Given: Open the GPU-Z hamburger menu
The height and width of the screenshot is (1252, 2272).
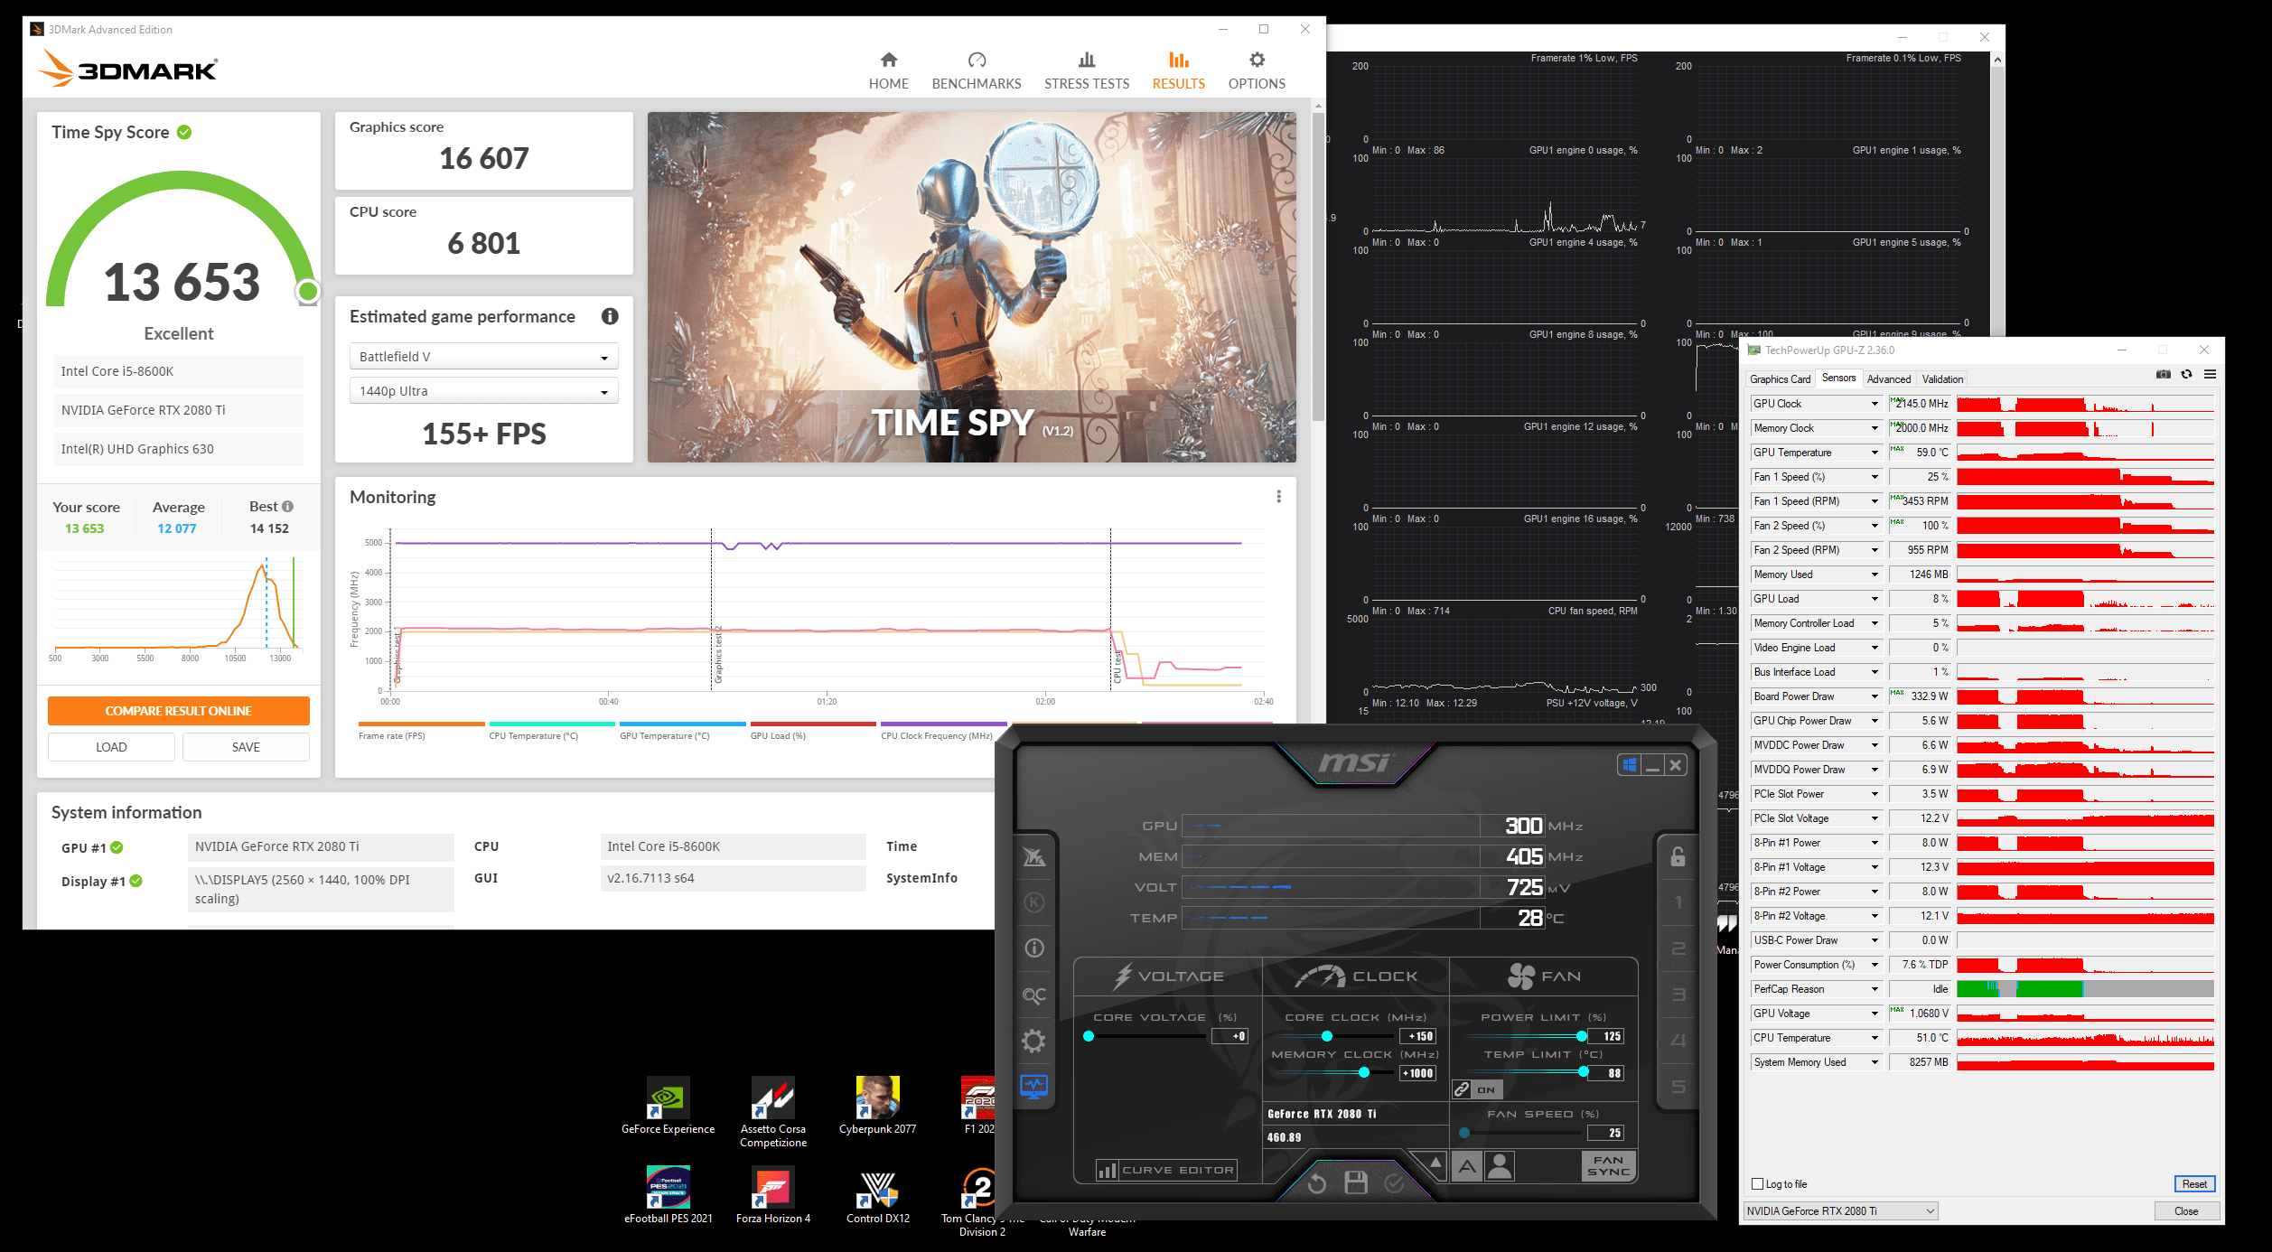Looking at the screenshot, I should (2210, 375).
